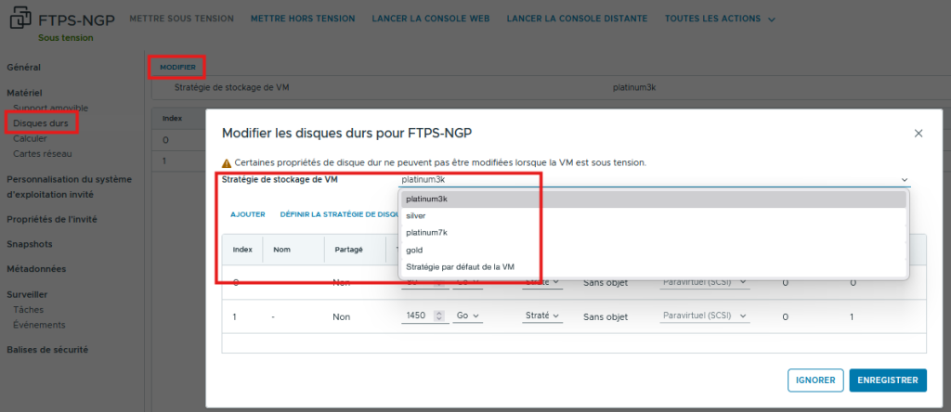Collapse the storage policy dropdown chevron
Screen dimensions: 951x412
(904, 180)
